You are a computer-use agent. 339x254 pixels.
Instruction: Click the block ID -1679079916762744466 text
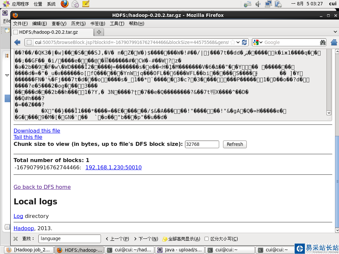(48, 167)
